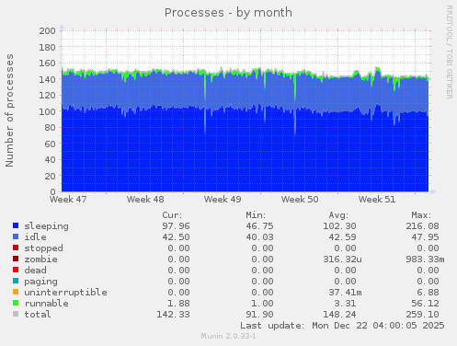Click the 'Munin 2.0.33-1' version text
This screenshot has width=457, height=346.
(228, 336)
